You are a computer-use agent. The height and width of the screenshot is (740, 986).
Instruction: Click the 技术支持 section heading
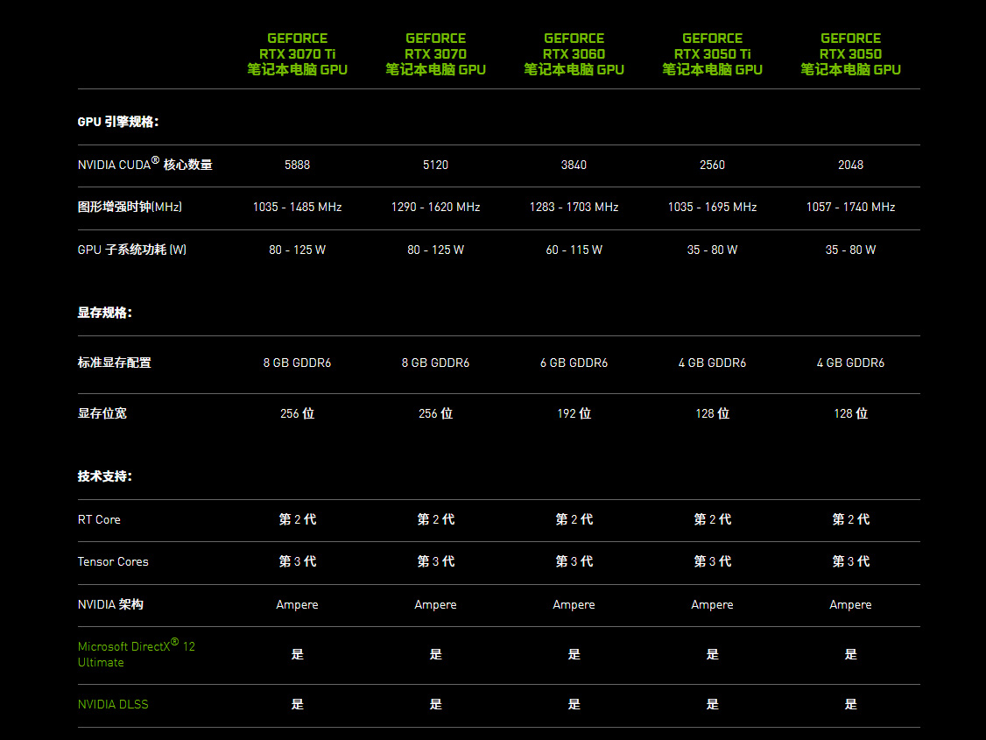(x=105, y=476)
